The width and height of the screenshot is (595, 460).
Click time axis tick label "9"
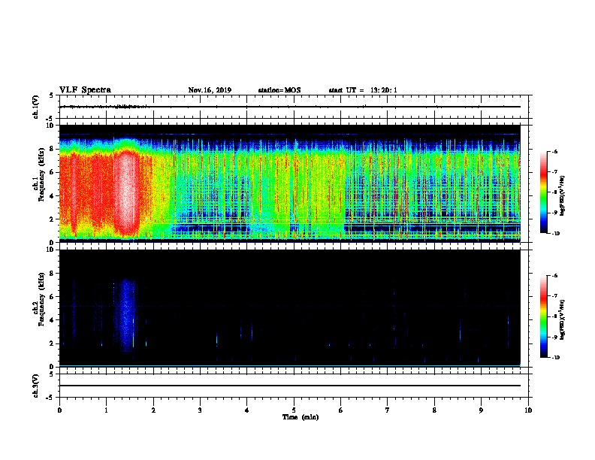click(481, 410)
